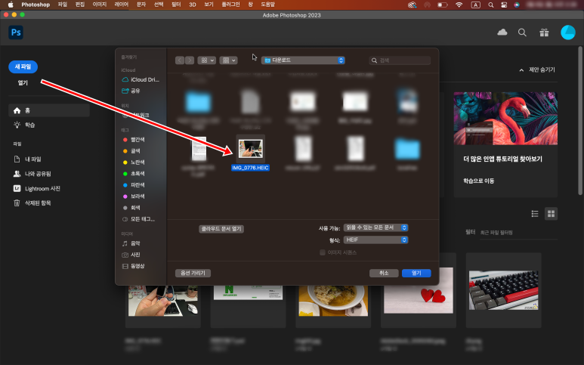Open the 사용 가능 file filter dropdown
The image size is (584, 365).
click(375, 227)
